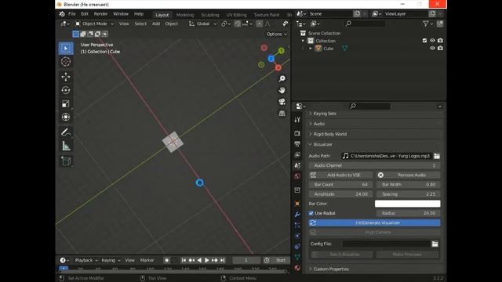The image size is (502, 282).
Task: Select the Rotate tool
Action: [66, 90]
